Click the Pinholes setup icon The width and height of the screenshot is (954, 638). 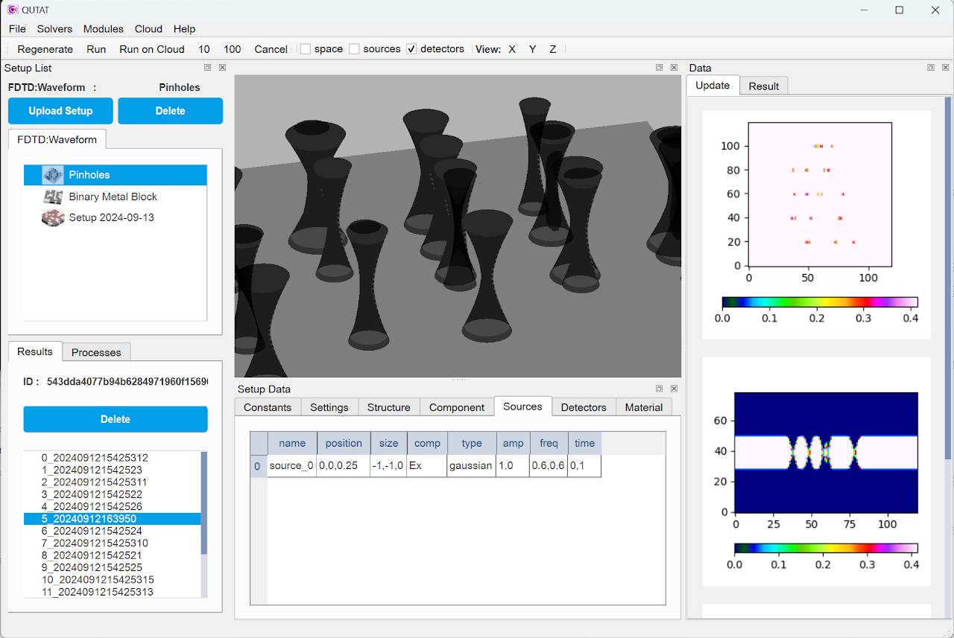tap(52, 175)
